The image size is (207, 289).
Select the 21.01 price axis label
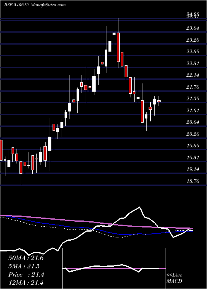click(x=193, y=110)
